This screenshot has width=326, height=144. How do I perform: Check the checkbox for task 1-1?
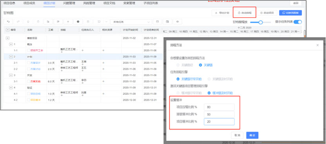click(29, 50)
